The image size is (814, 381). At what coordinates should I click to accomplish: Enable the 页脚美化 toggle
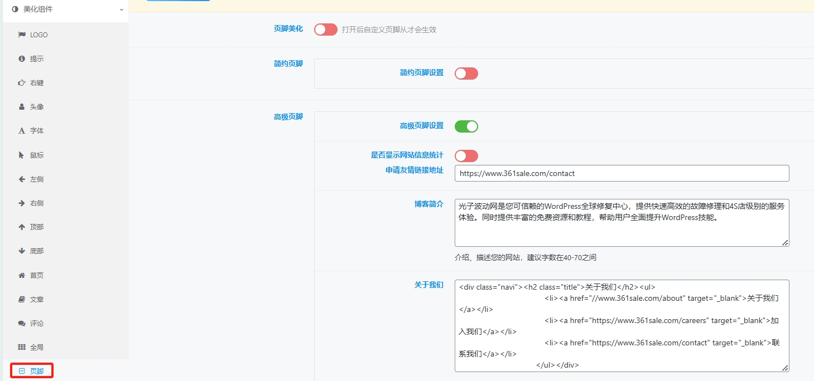326,30
